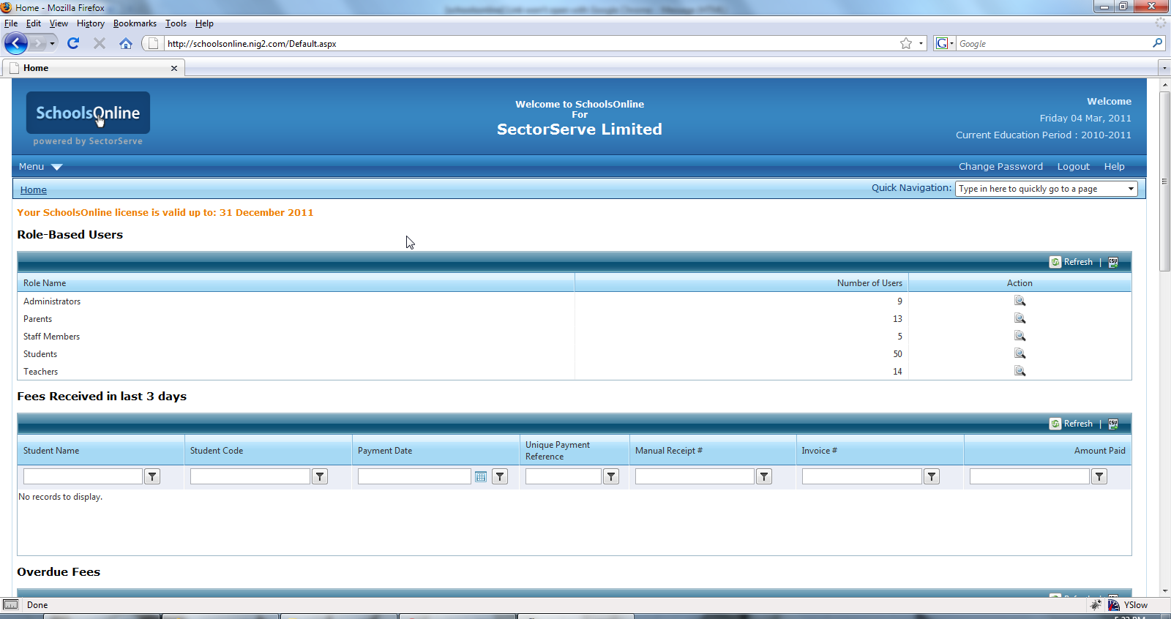Select the Home browser tab
The height and width of the screenshot is (619, 1171).
tap(94, 68)
